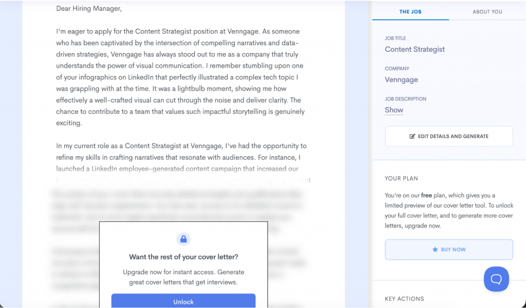Click the Unlock button

pos(183,301)
